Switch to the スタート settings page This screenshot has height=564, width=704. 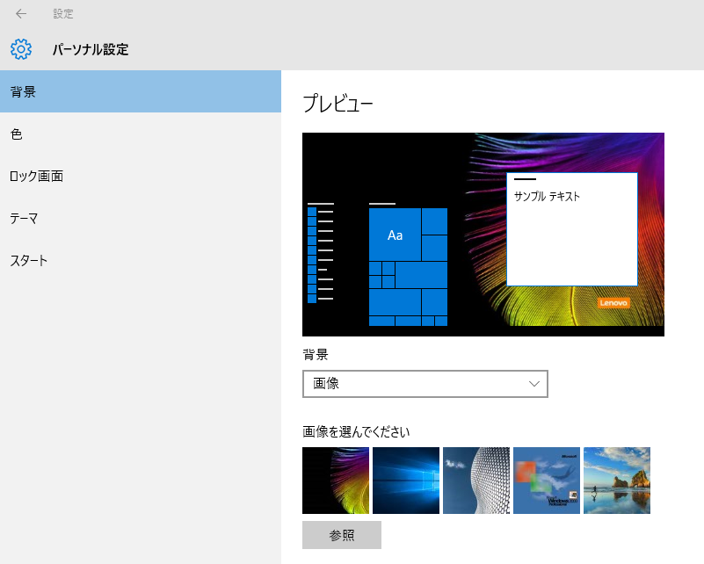(x=141, y=260)
